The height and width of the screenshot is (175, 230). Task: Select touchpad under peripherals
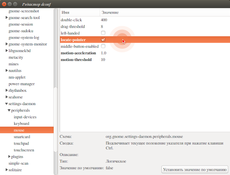click(x=21, y=143)
